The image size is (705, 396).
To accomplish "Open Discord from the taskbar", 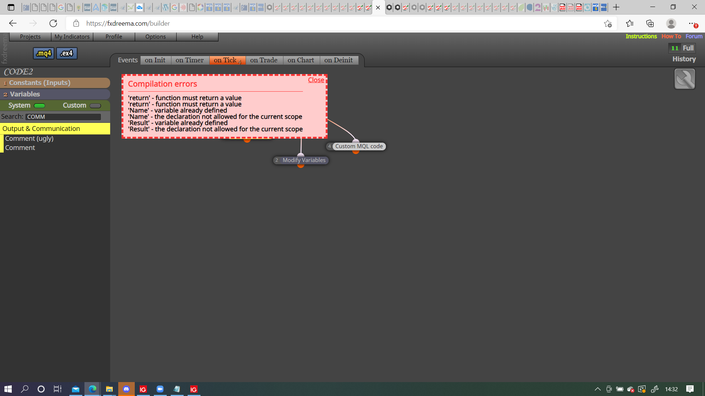I will 126,389.
